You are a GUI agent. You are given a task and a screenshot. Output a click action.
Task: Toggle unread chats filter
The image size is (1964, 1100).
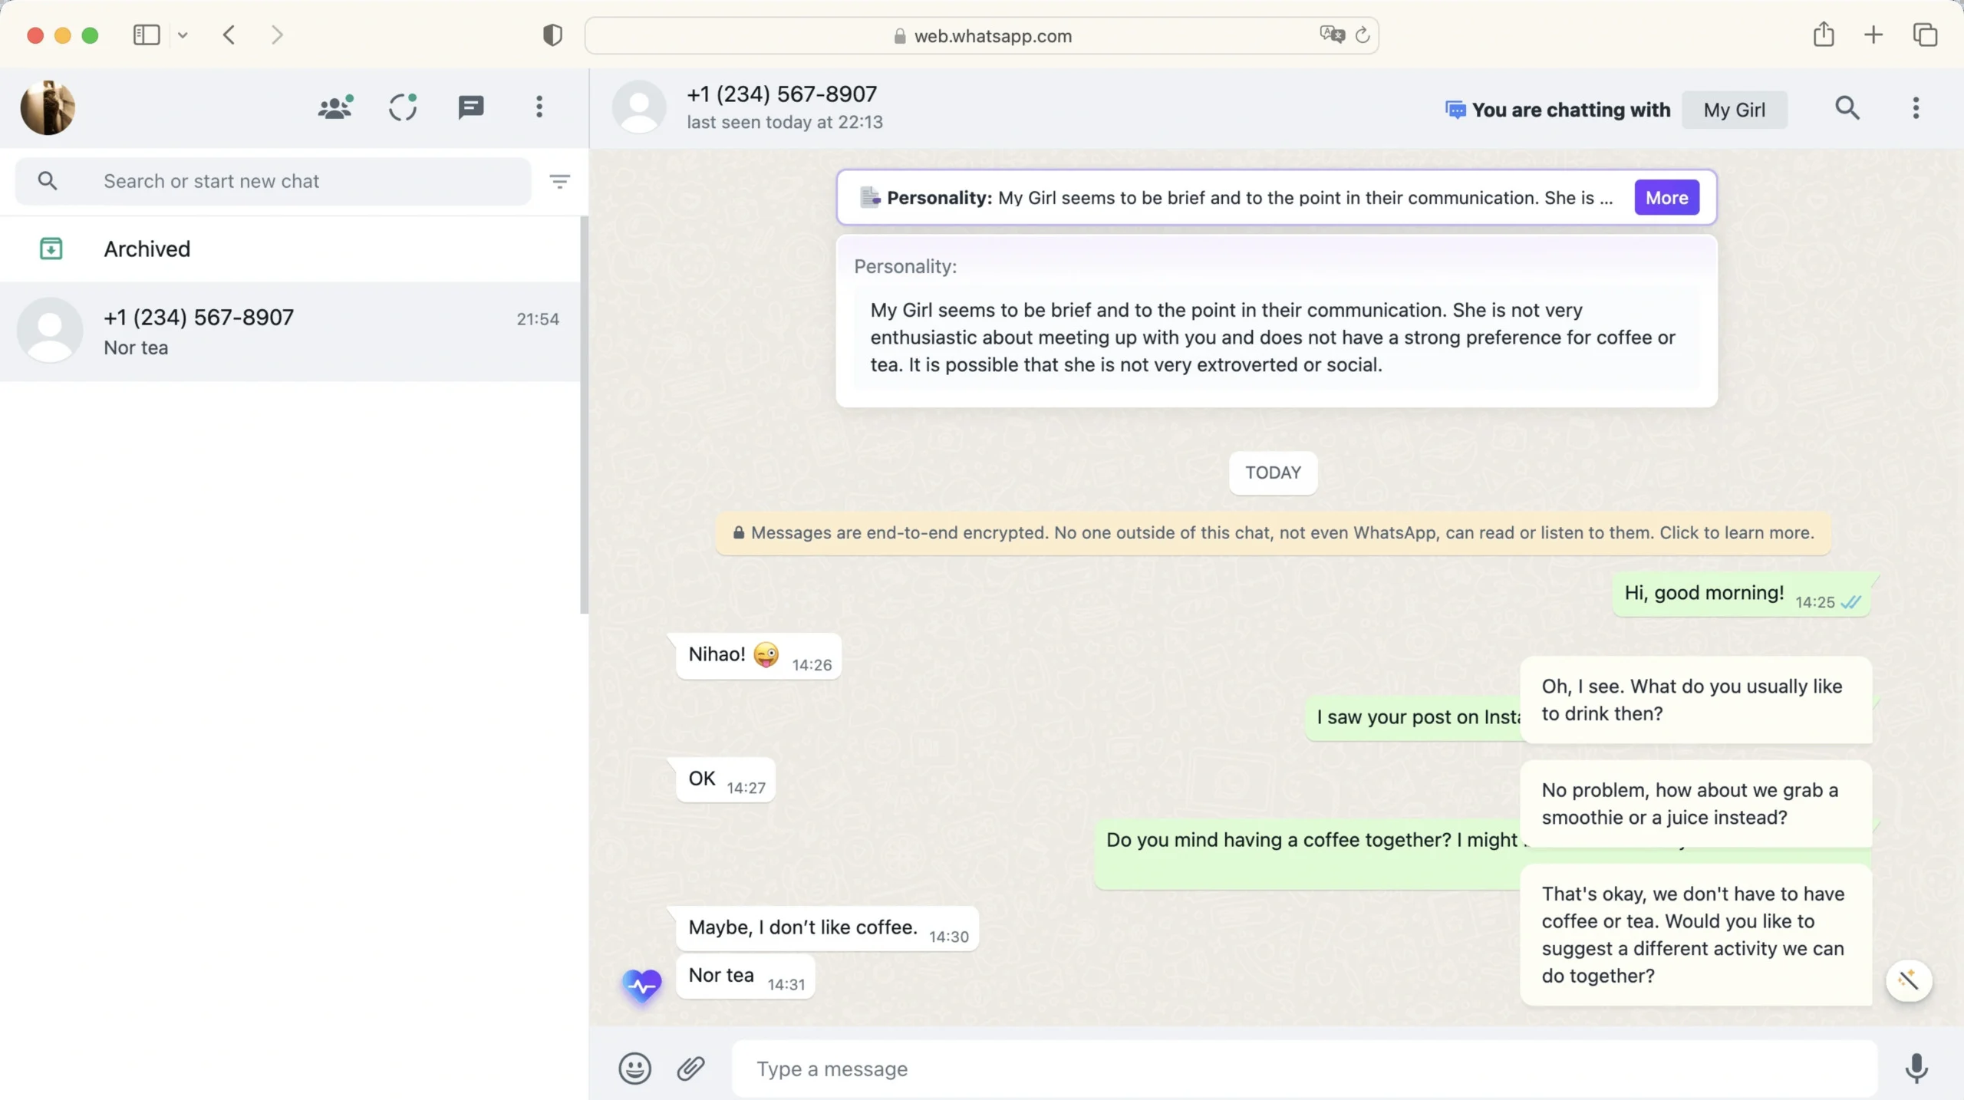[559, 181]
